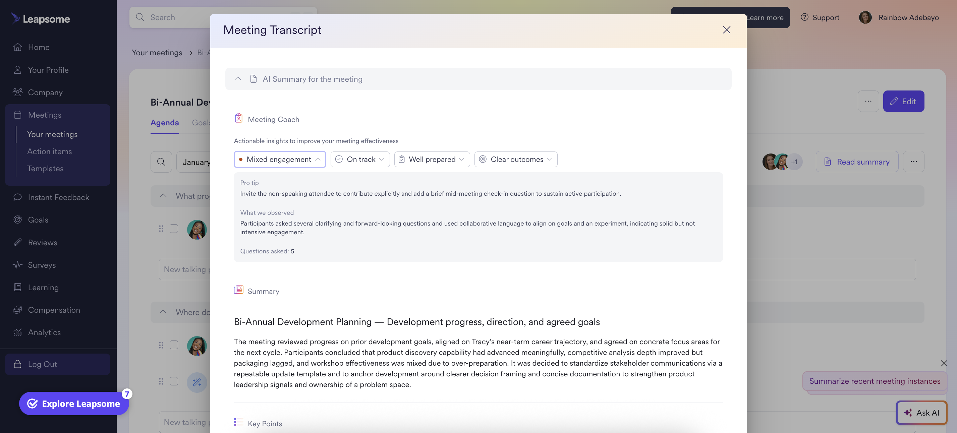Image resolution: width=957 pixels, height=433 pixels.
Task: Click the Edit button
Action: click(903, 101)
